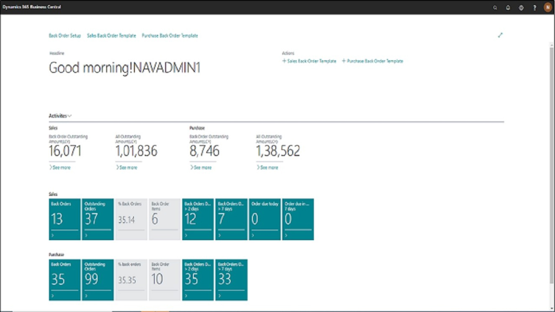
Task: Expand See more under Purchase All Outstanding amount
Action: pos(267,167)
